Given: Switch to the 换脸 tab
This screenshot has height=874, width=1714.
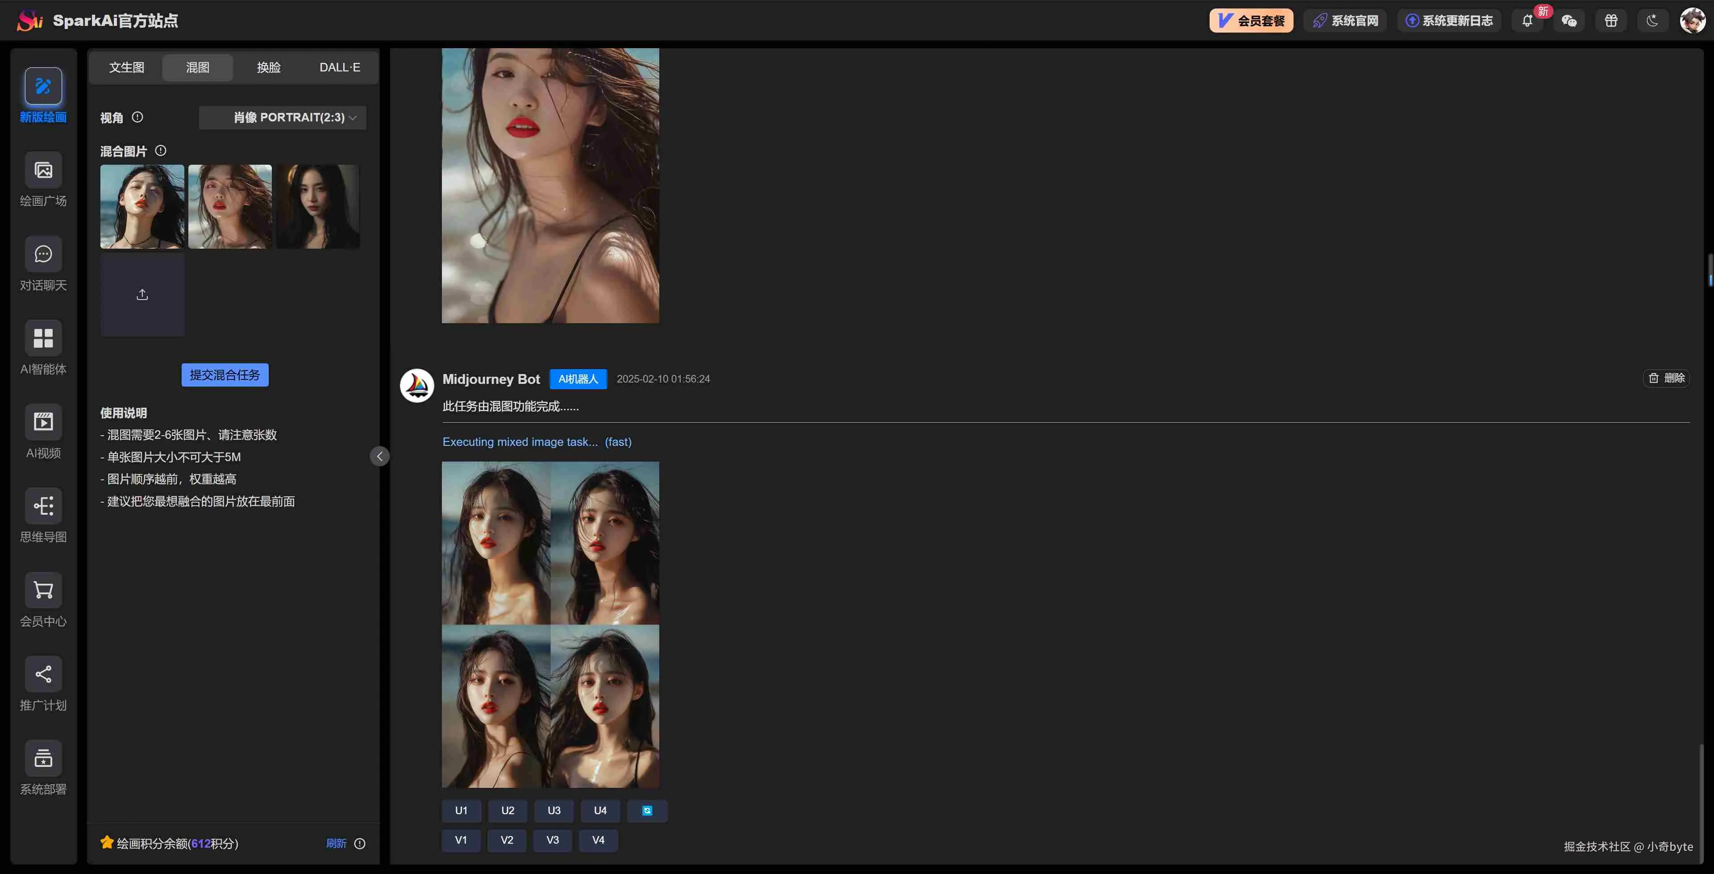Looking at the screenshot, I should point(269,67).
